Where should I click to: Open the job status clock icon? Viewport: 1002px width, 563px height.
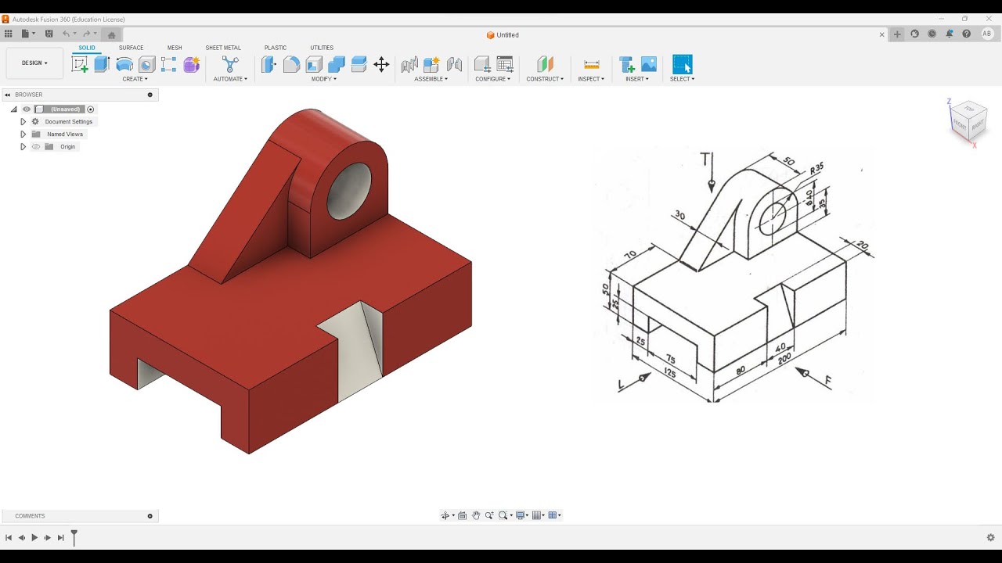[932, 34]
